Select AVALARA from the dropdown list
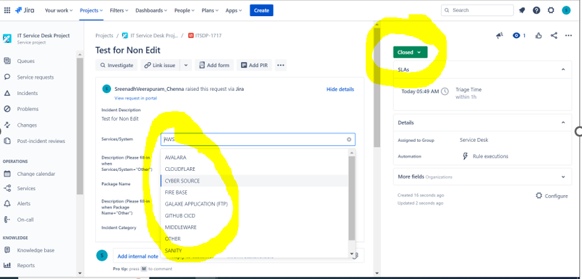 (254, 158)
